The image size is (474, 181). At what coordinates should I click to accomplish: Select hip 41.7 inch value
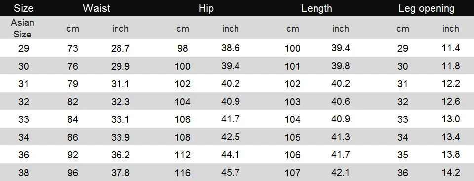pyautogui.click(x=231, y=119)
